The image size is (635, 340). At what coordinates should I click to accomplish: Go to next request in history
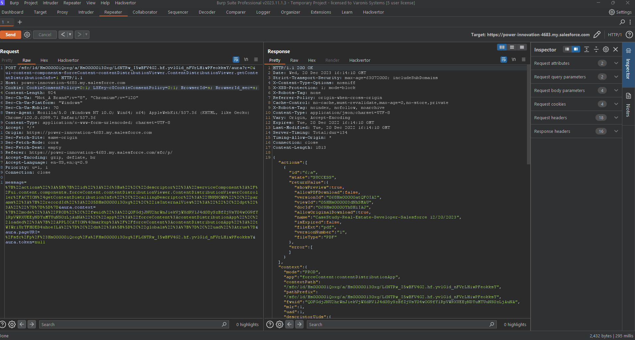pyautogui.click(x=79, y=35)
